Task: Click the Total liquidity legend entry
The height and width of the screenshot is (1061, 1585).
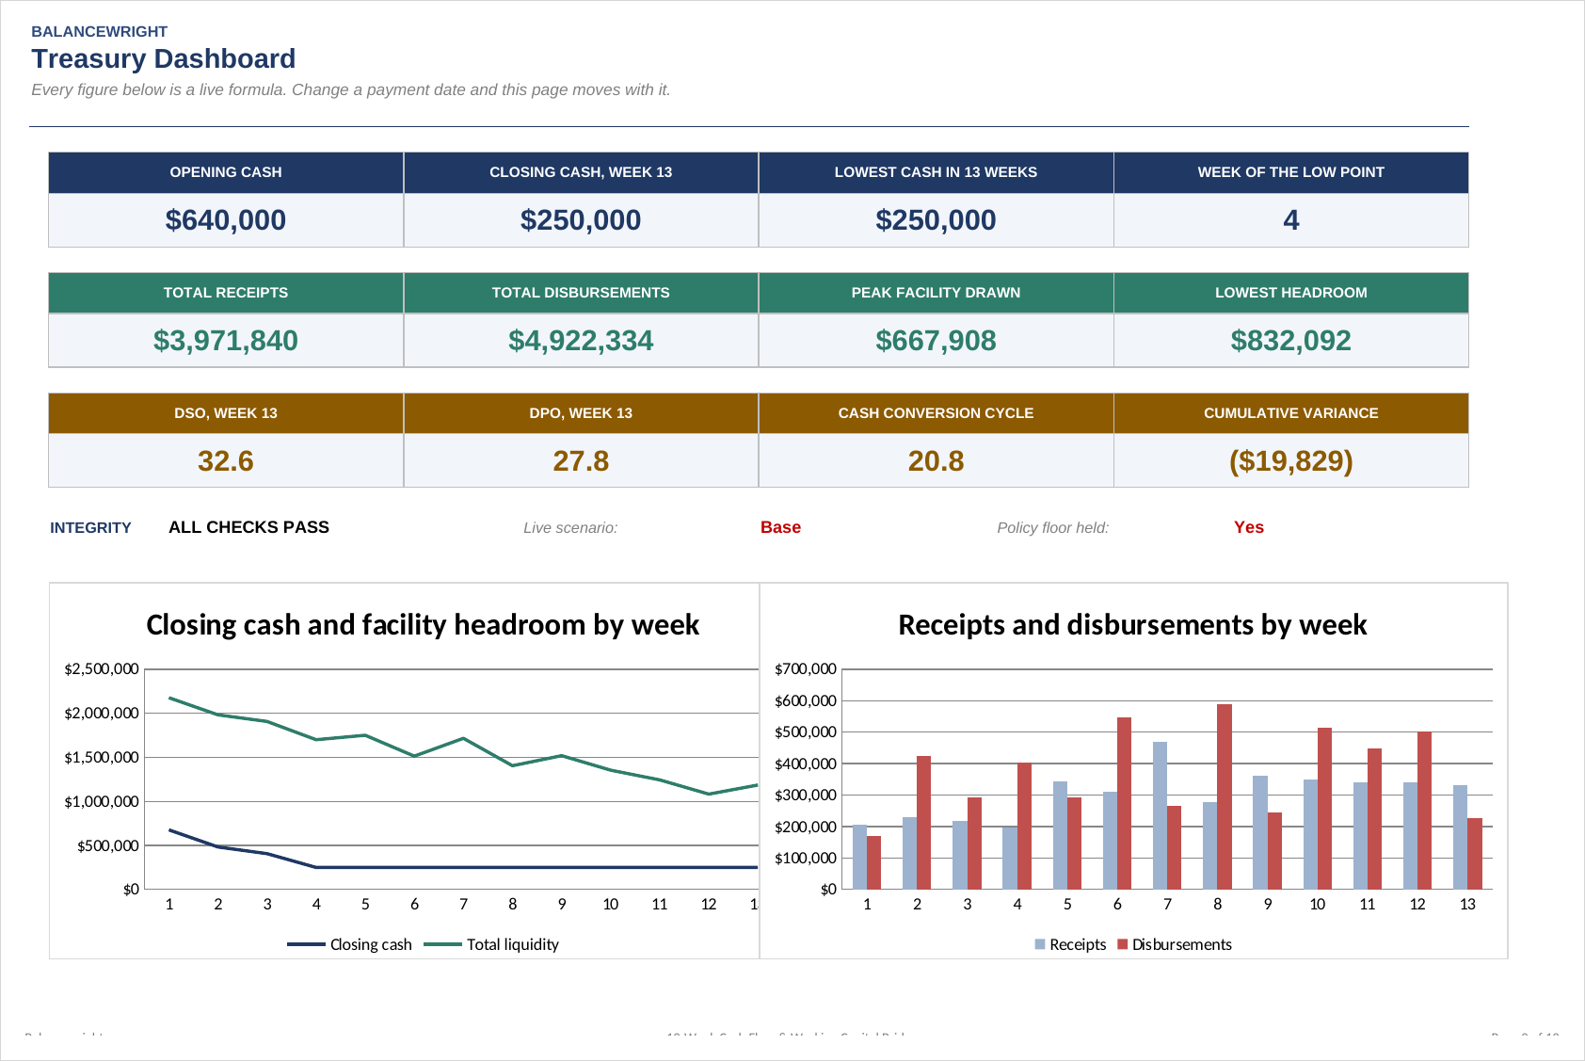Action: tap(491, 944)
